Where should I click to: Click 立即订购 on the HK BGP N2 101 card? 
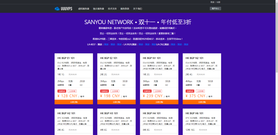tap(202, 102)
